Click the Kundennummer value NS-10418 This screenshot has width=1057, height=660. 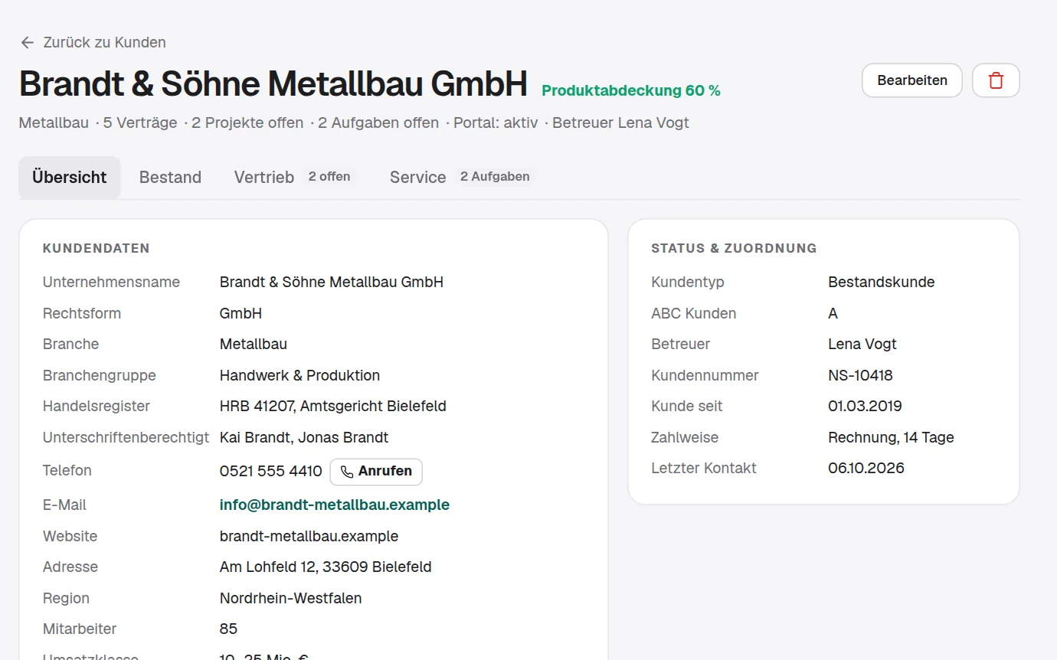861,376
